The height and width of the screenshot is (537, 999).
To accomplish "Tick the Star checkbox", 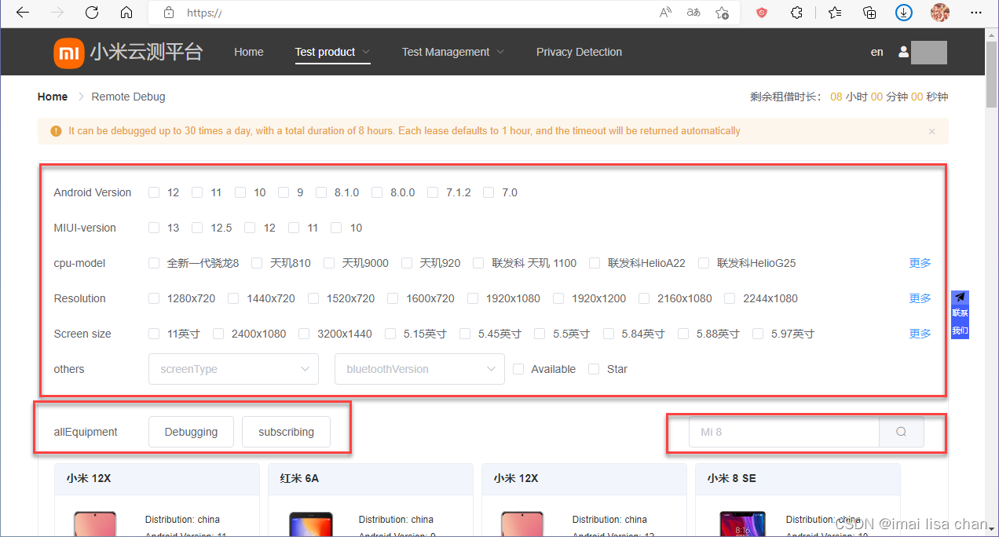I will point(594,369).
